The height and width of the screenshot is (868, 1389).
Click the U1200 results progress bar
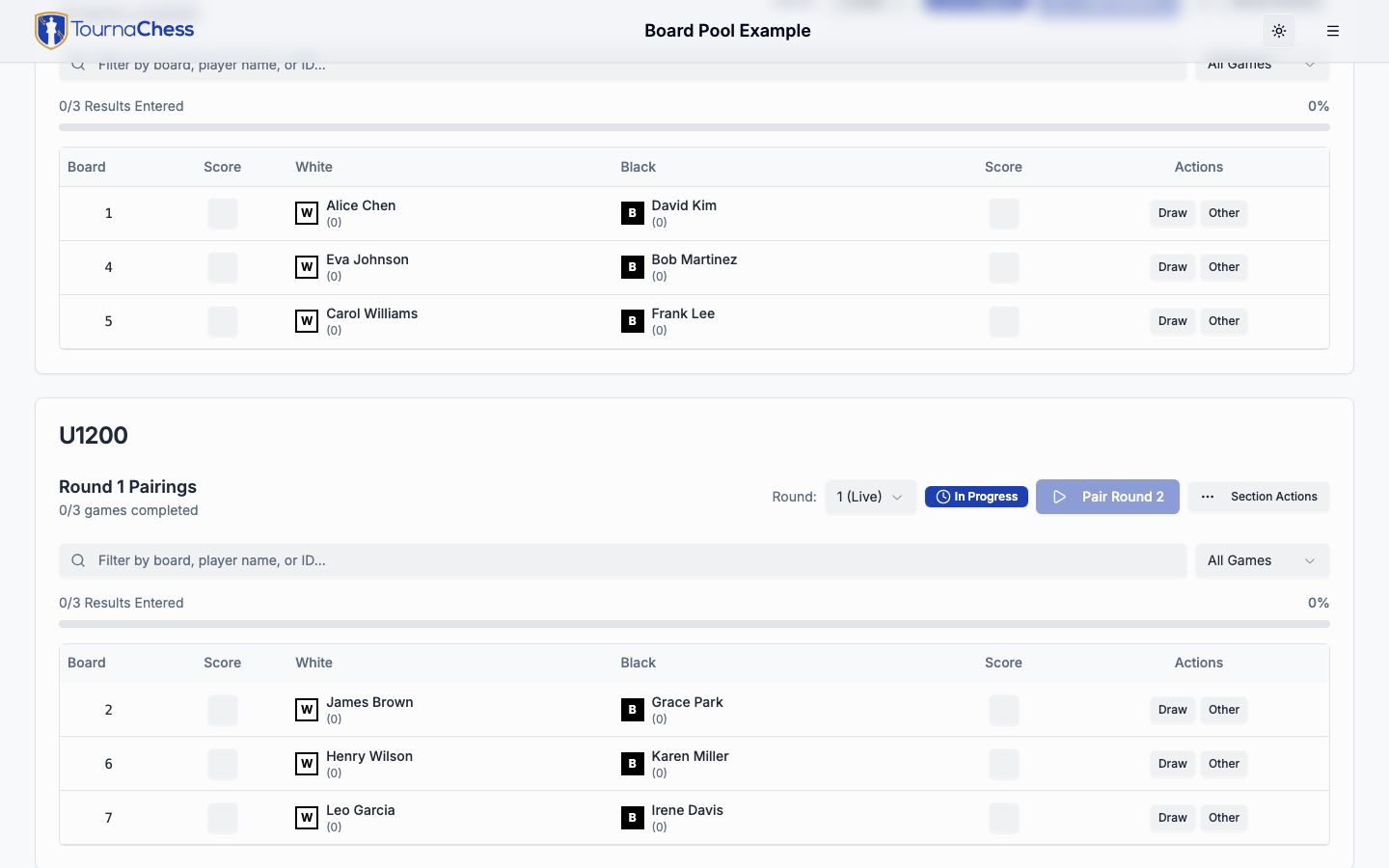(694, 624)
